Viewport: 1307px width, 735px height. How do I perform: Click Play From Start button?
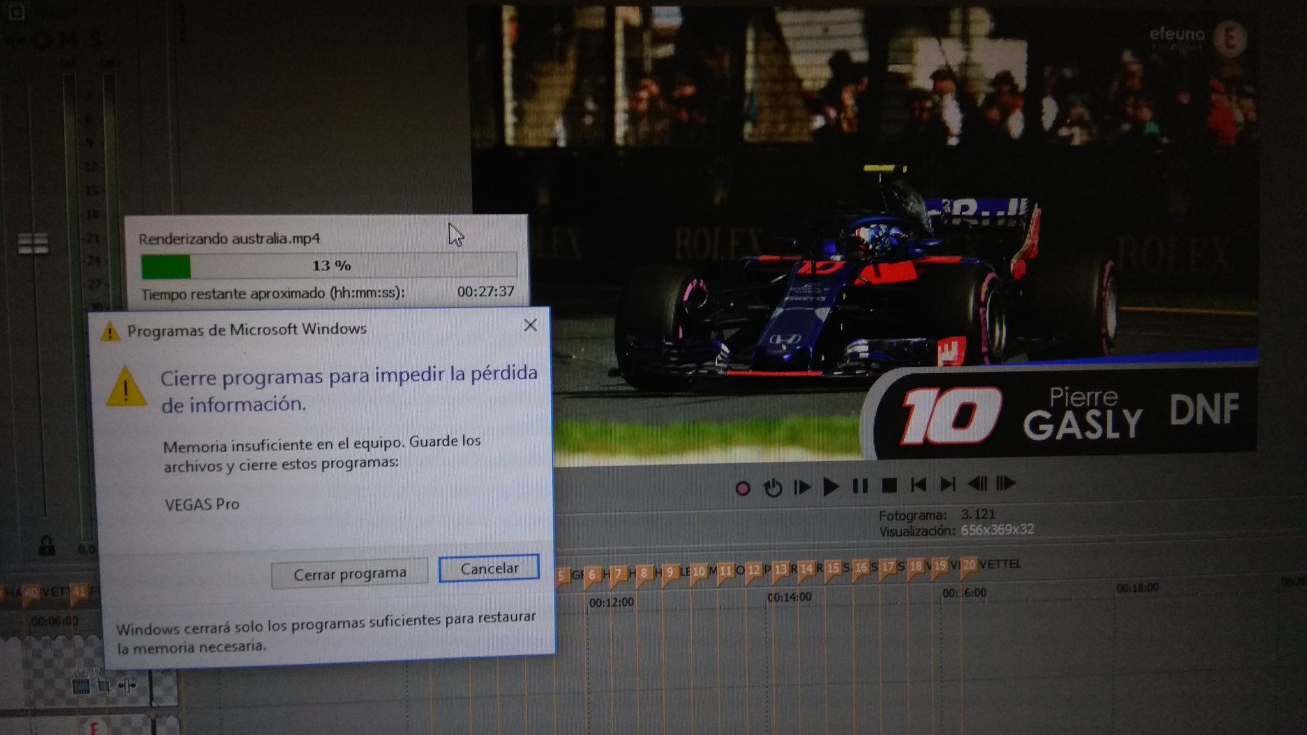pos(802,487)
